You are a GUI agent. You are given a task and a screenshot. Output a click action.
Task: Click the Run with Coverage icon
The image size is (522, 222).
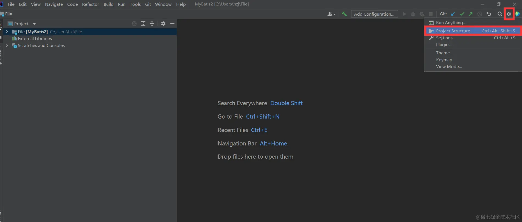coord(422,14)
